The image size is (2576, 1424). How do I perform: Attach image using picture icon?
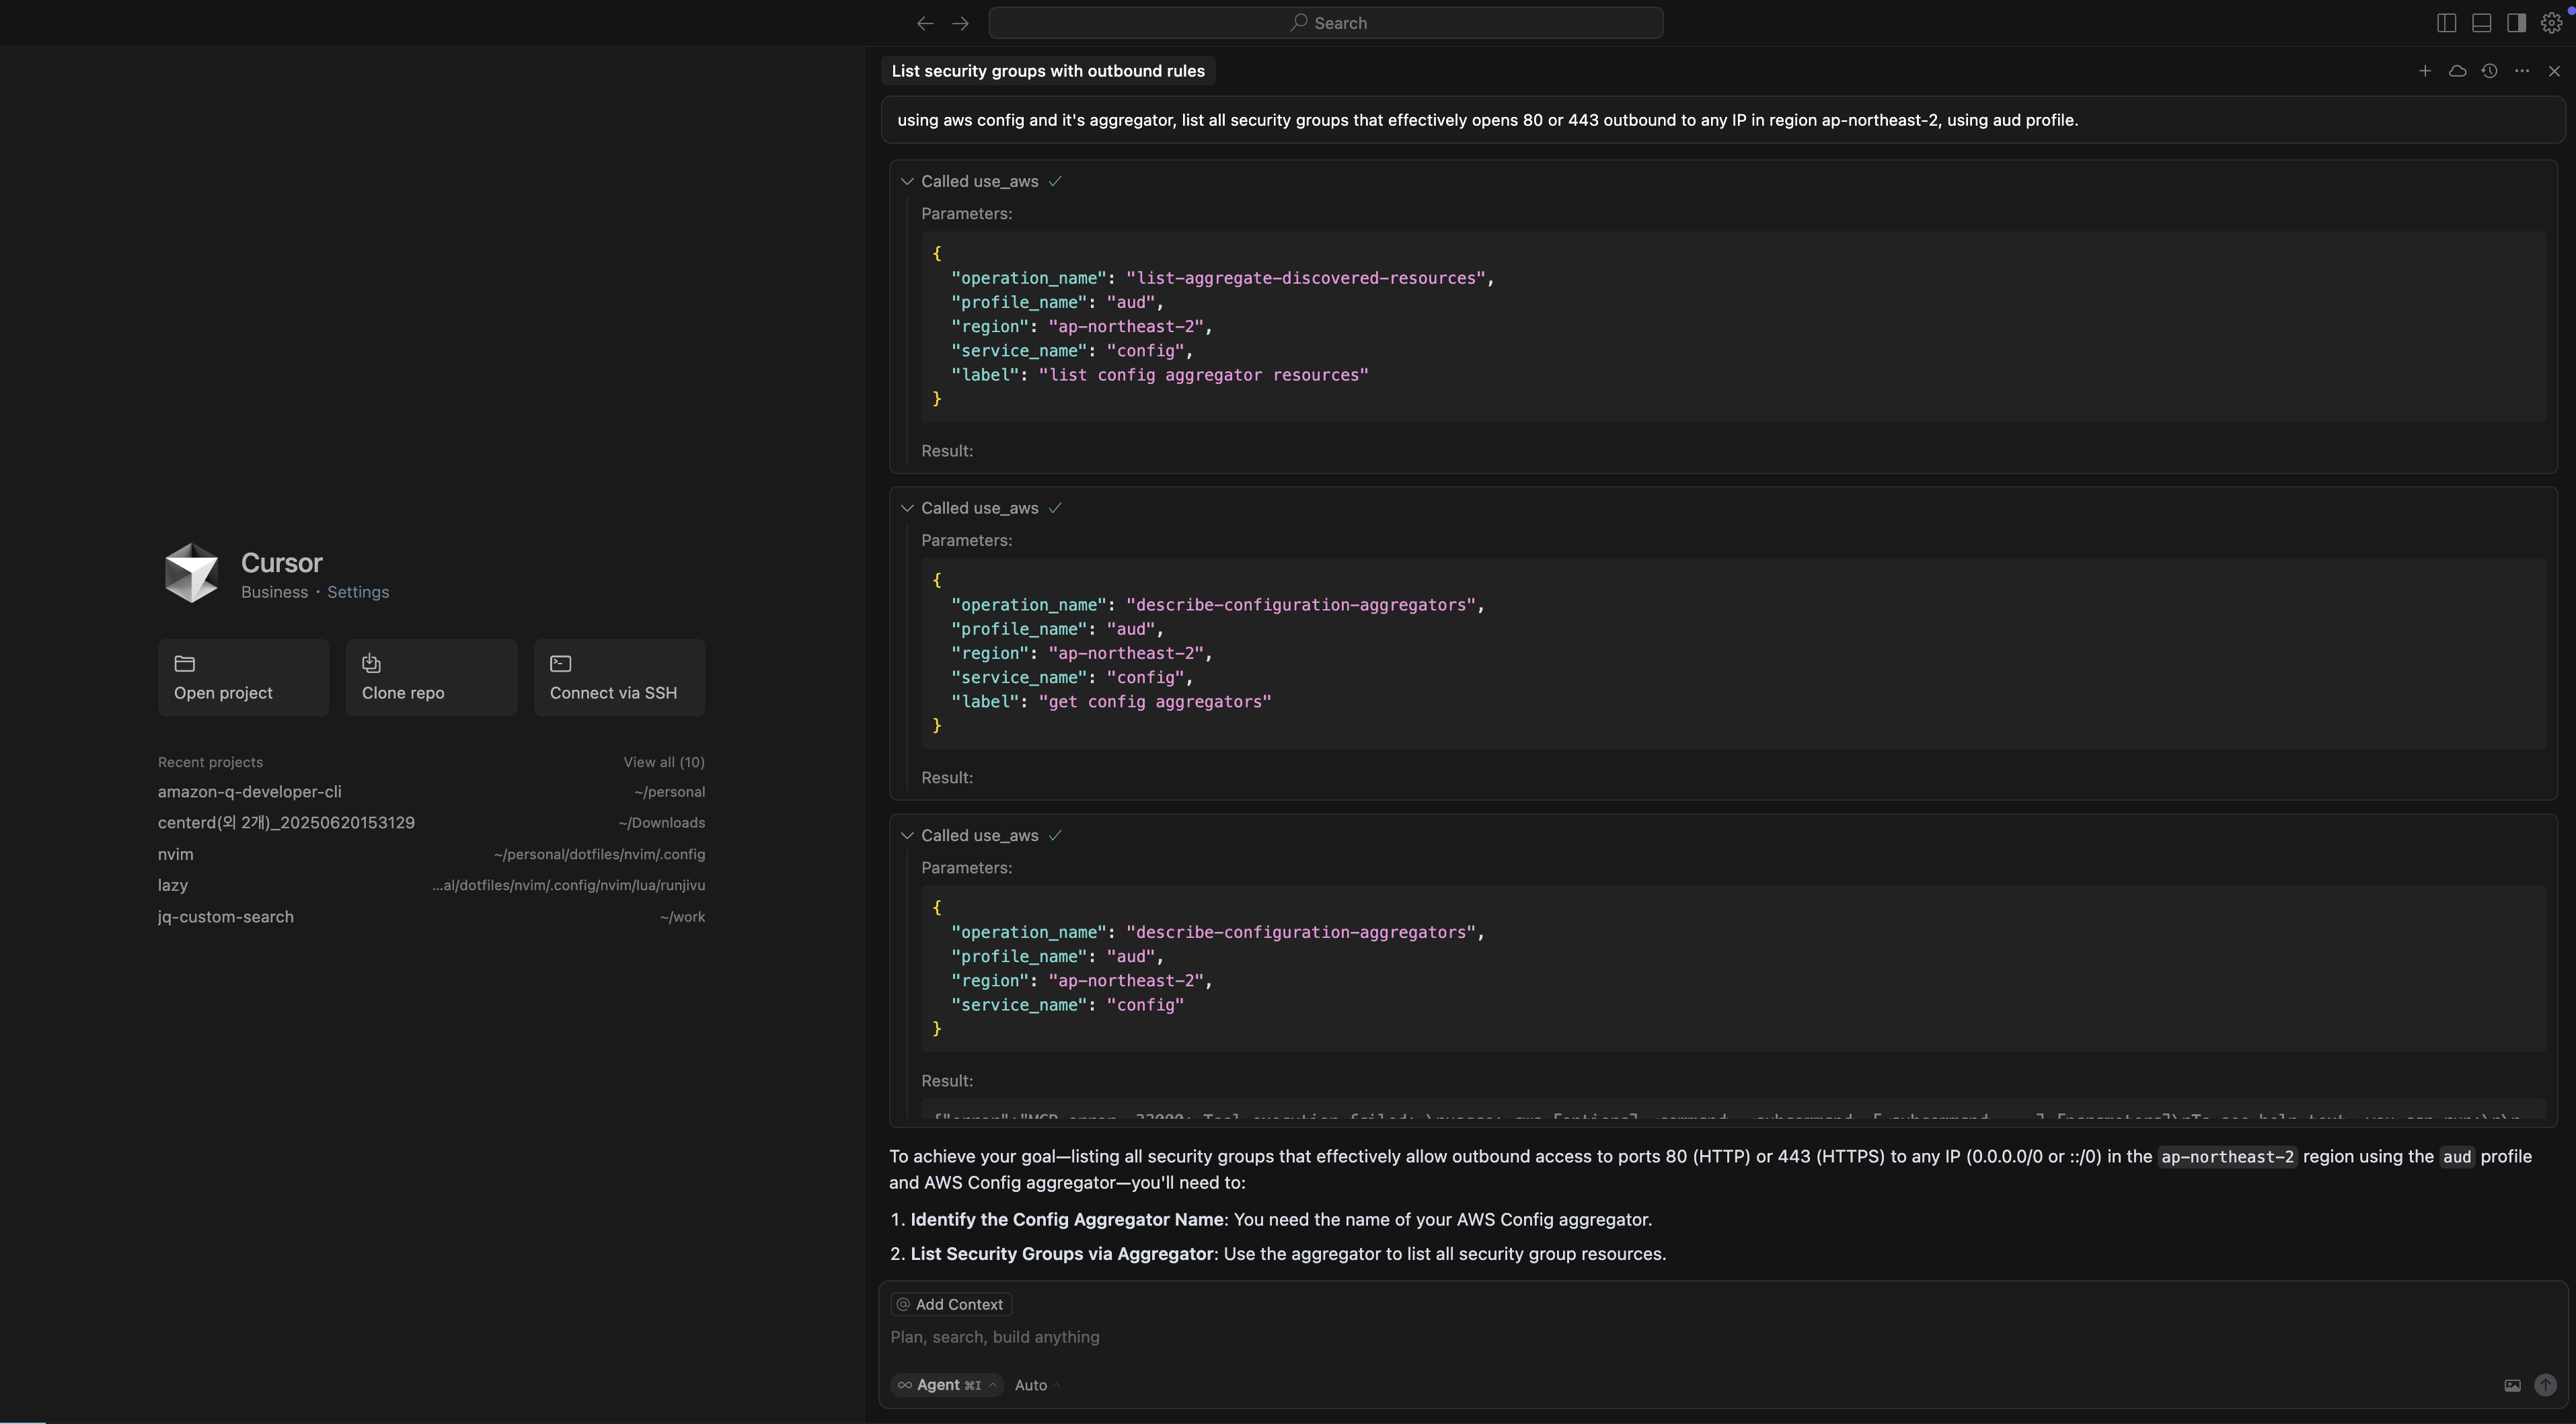pos(2512,1385)
